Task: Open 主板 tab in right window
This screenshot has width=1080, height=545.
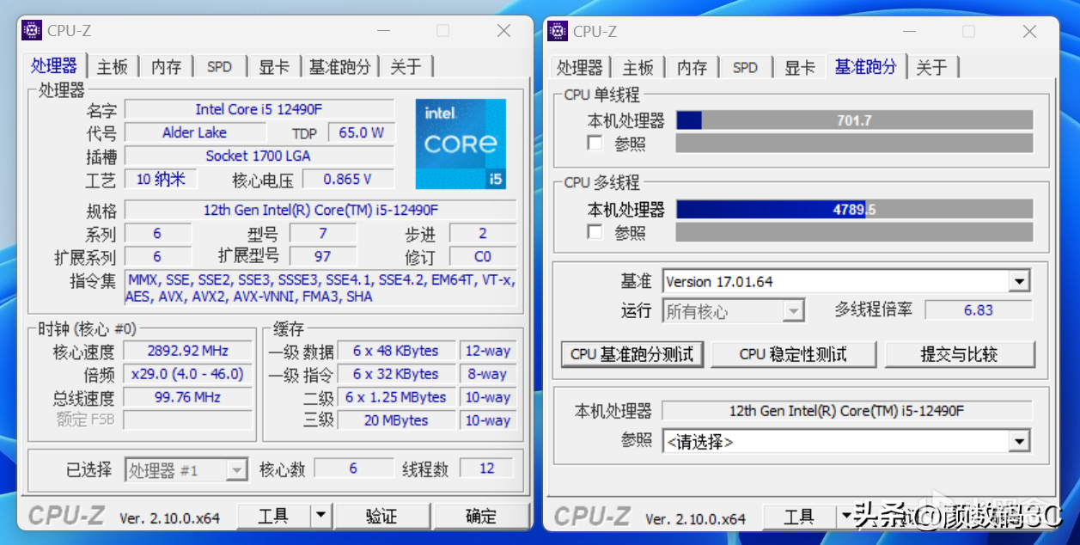Action: click(x=638, y=67)
